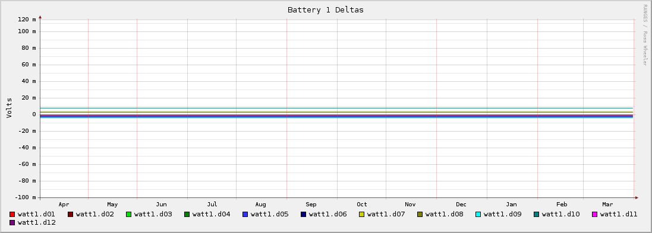This screenshot has width=652, height=233.
Task: Click the watt1.d02 legend label
Action: pos(95,215)
